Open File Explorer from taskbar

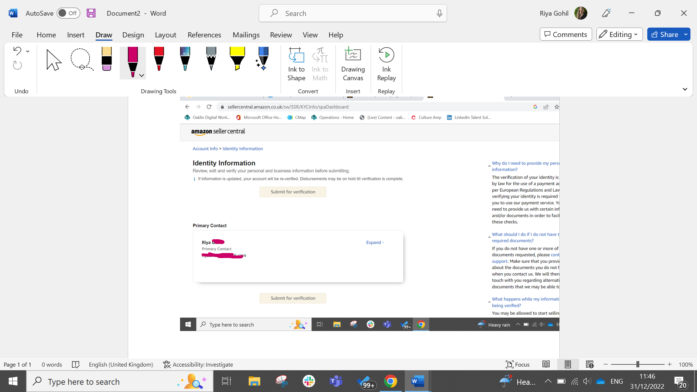pos(254,381)
